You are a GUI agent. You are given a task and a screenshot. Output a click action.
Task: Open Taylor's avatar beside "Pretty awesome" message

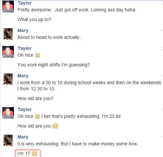(8, 6)
